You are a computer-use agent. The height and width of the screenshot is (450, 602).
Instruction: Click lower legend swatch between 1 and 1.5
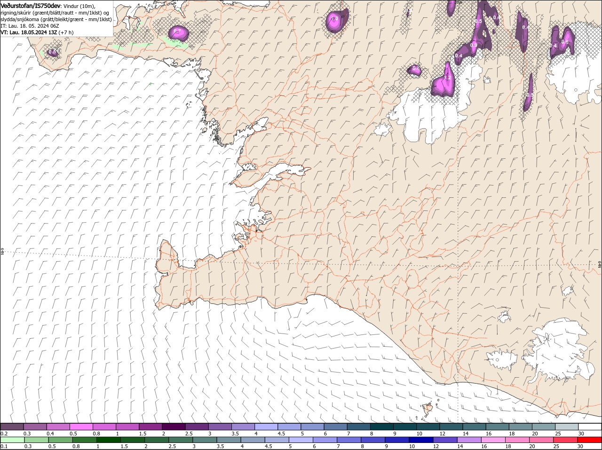[x=109, y=440]
